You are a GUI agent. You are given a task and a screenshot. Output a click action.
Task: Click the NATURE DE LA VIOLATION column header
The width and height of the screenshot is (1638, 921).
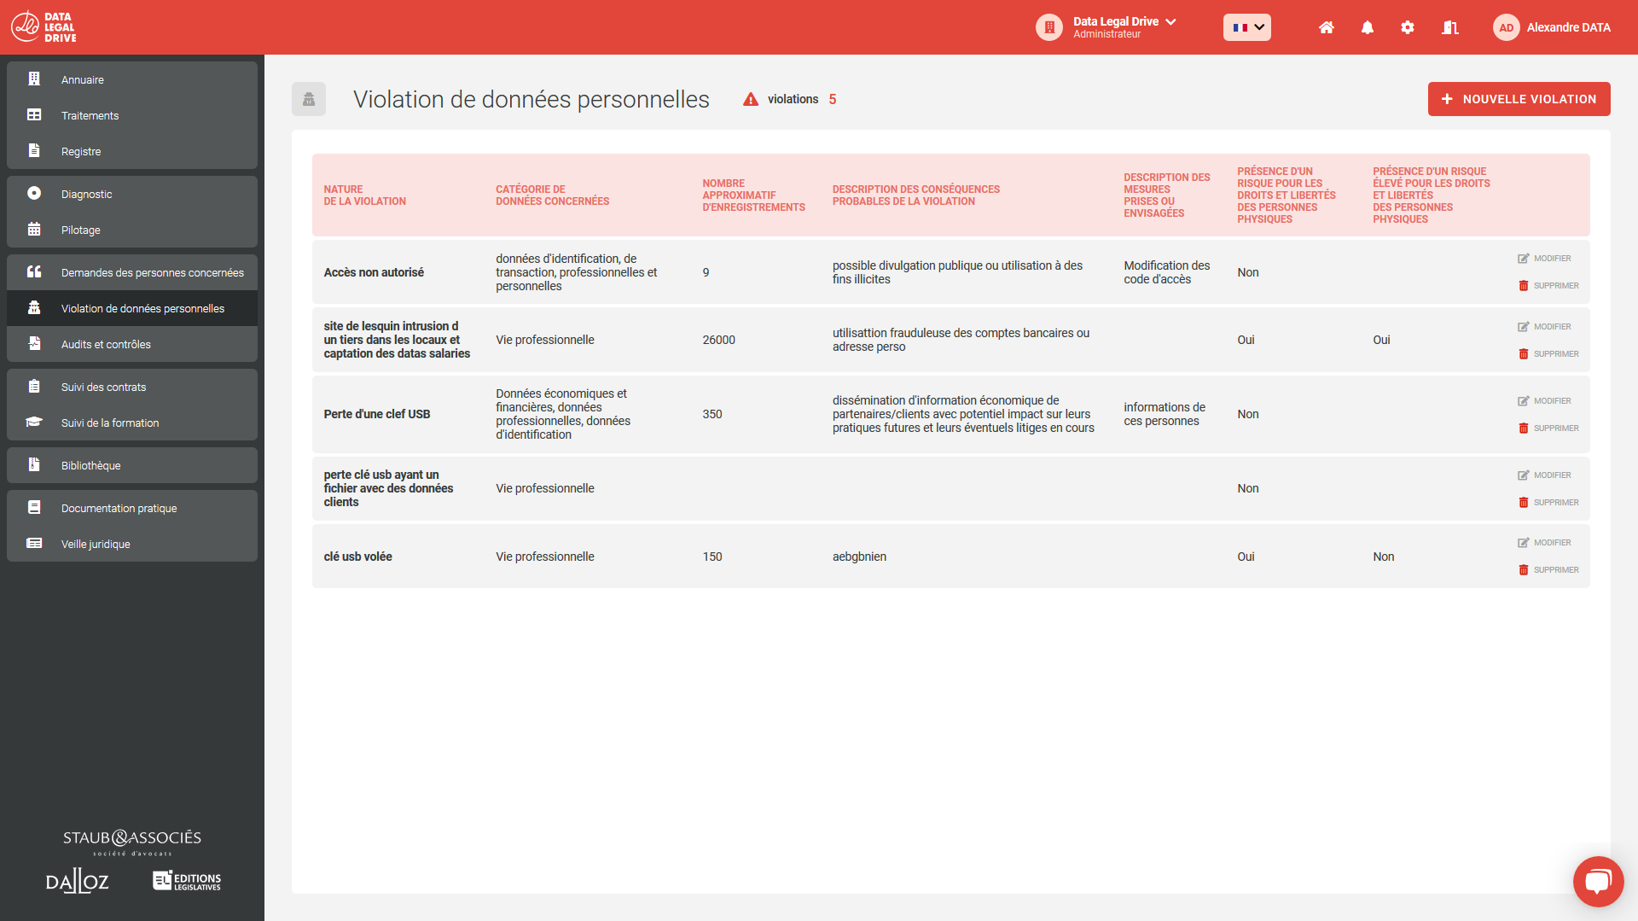365,195
